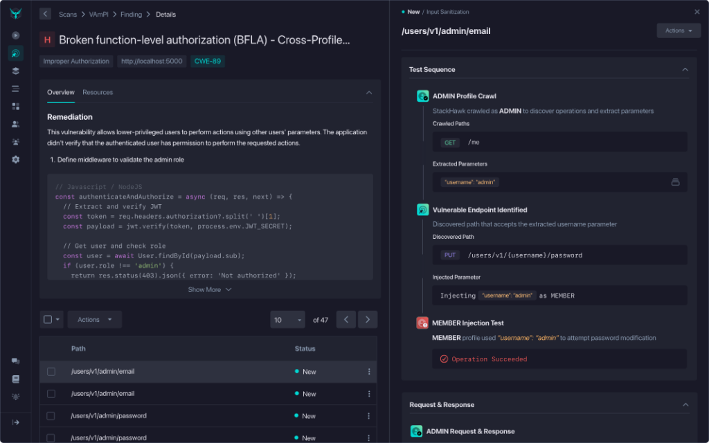Viewport: 709px width, 443px height.
Task: Go to the next page of findings
Action: [367, 319]
